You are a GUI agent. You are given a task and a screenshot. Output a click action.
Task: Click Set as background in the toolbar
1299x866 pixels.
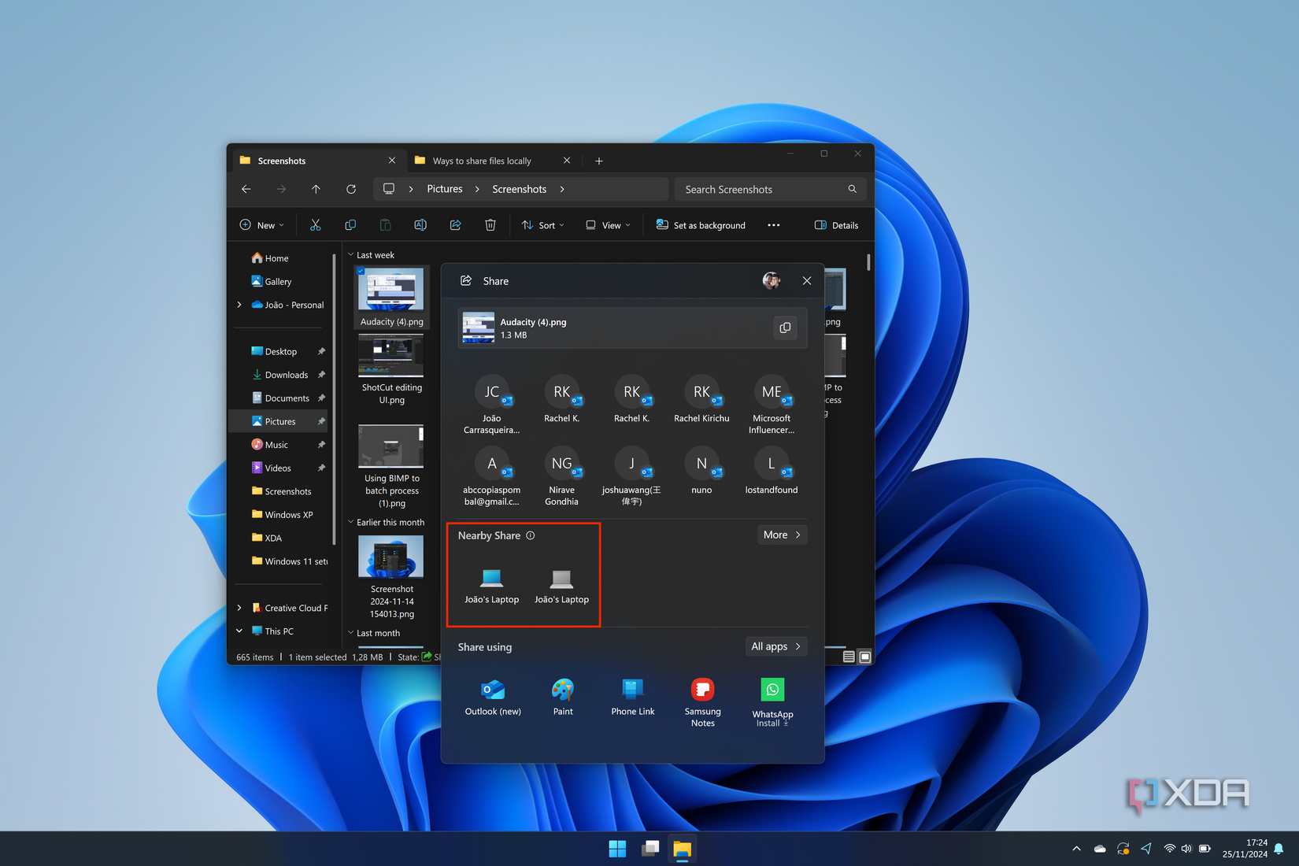(701, 224)
